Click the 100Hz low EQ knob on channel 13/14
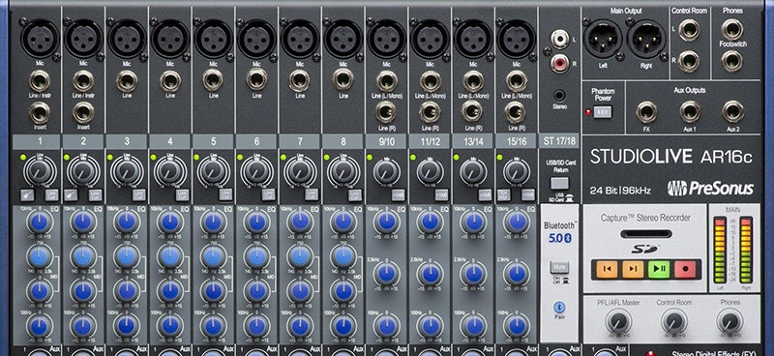 tap(473, 326)
